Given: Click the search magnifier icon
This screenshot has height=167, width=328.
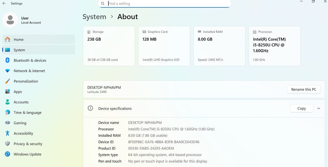Looking at the screenshot, I should [102, 3].
